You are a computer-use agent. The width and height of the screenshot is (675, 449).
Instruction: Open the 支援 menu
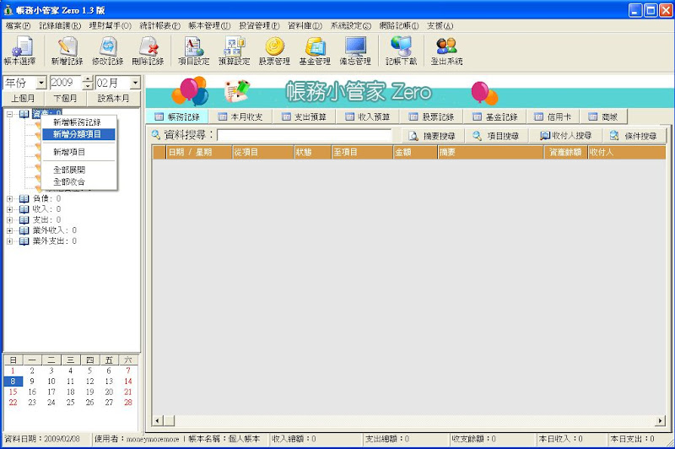[x=440, y=26]
